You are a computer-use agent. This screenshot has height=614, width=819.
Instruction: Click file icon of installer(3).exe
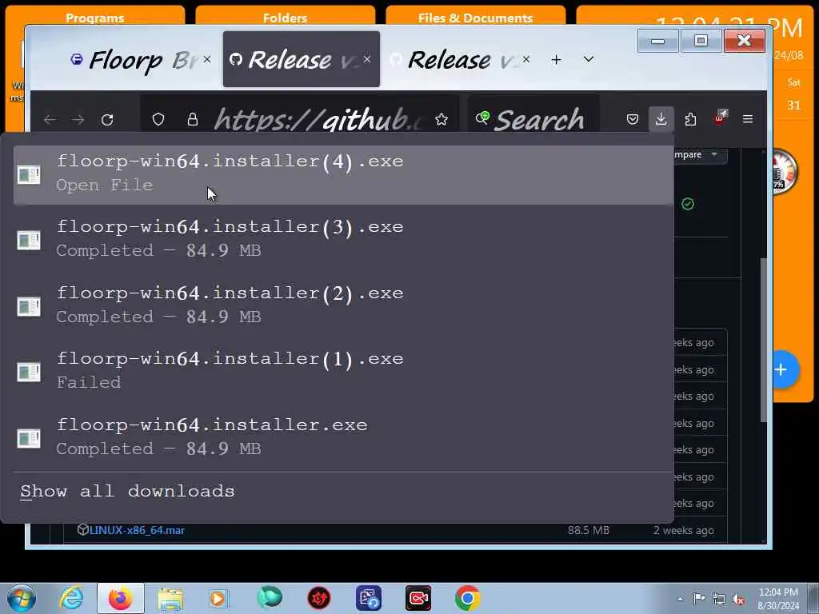[x=29, y=240]
